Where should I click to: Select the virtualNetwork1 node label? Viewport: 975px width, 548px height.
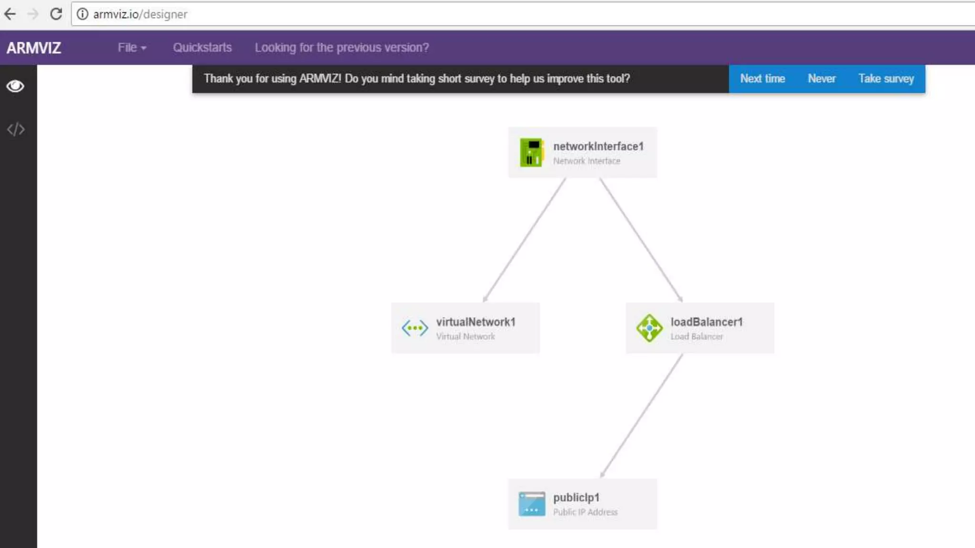[475, 322]
